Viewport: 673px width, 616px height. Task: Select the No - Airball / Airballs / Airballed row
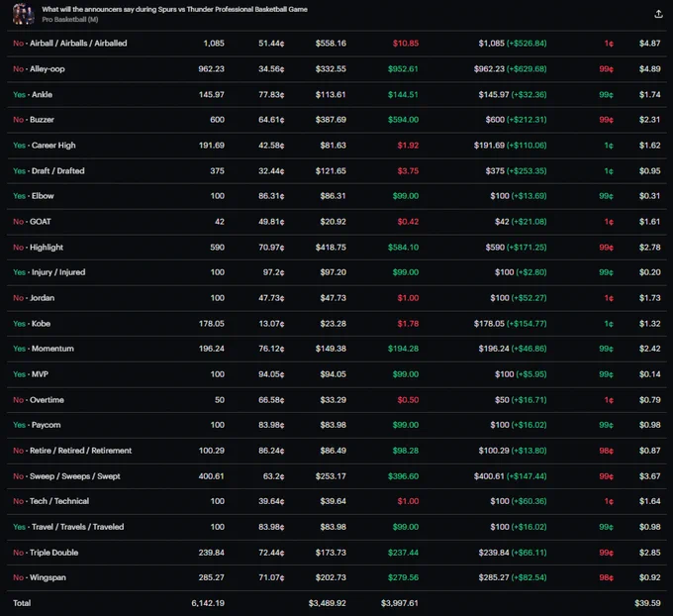tap(336, 44)
